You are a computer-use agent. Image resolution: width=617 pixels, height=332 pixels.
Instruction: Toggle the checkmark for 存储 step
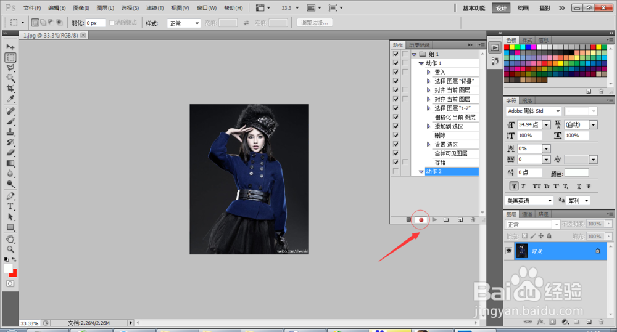[x=396, y=162]
